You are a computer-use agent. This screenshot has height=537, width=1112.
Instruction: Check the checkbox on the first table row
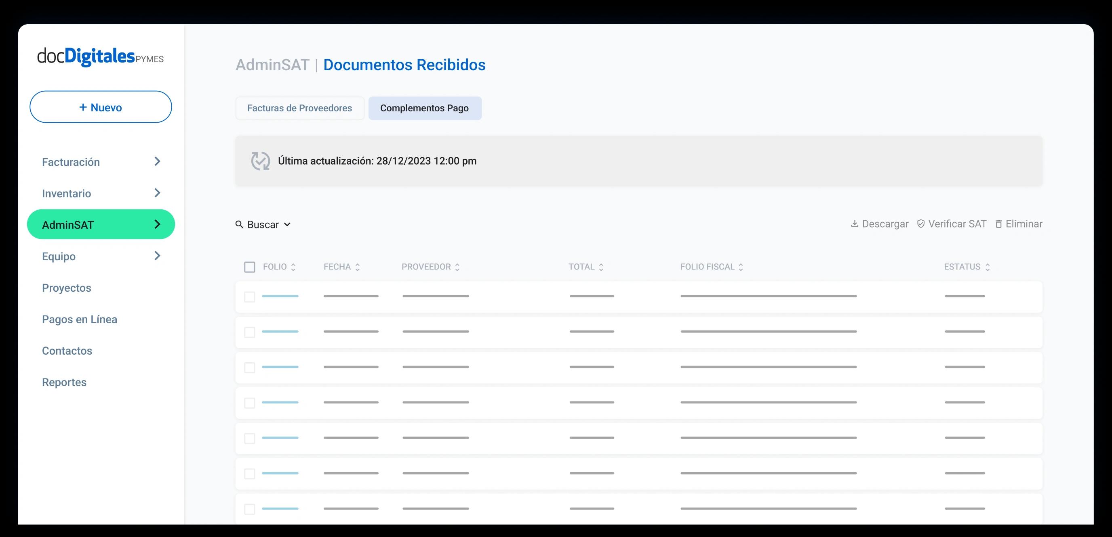pyautogui.click(x=250, y=296)
